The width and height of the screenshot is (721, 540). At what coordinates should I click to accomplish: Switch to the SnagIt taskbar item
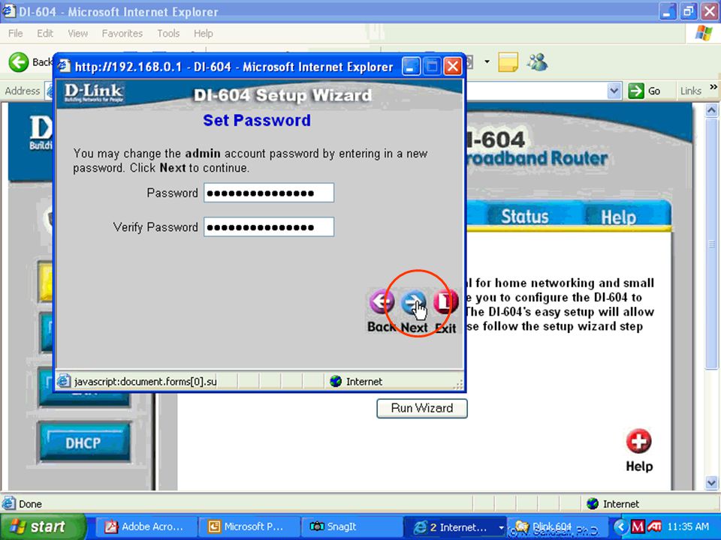[351, 526]
